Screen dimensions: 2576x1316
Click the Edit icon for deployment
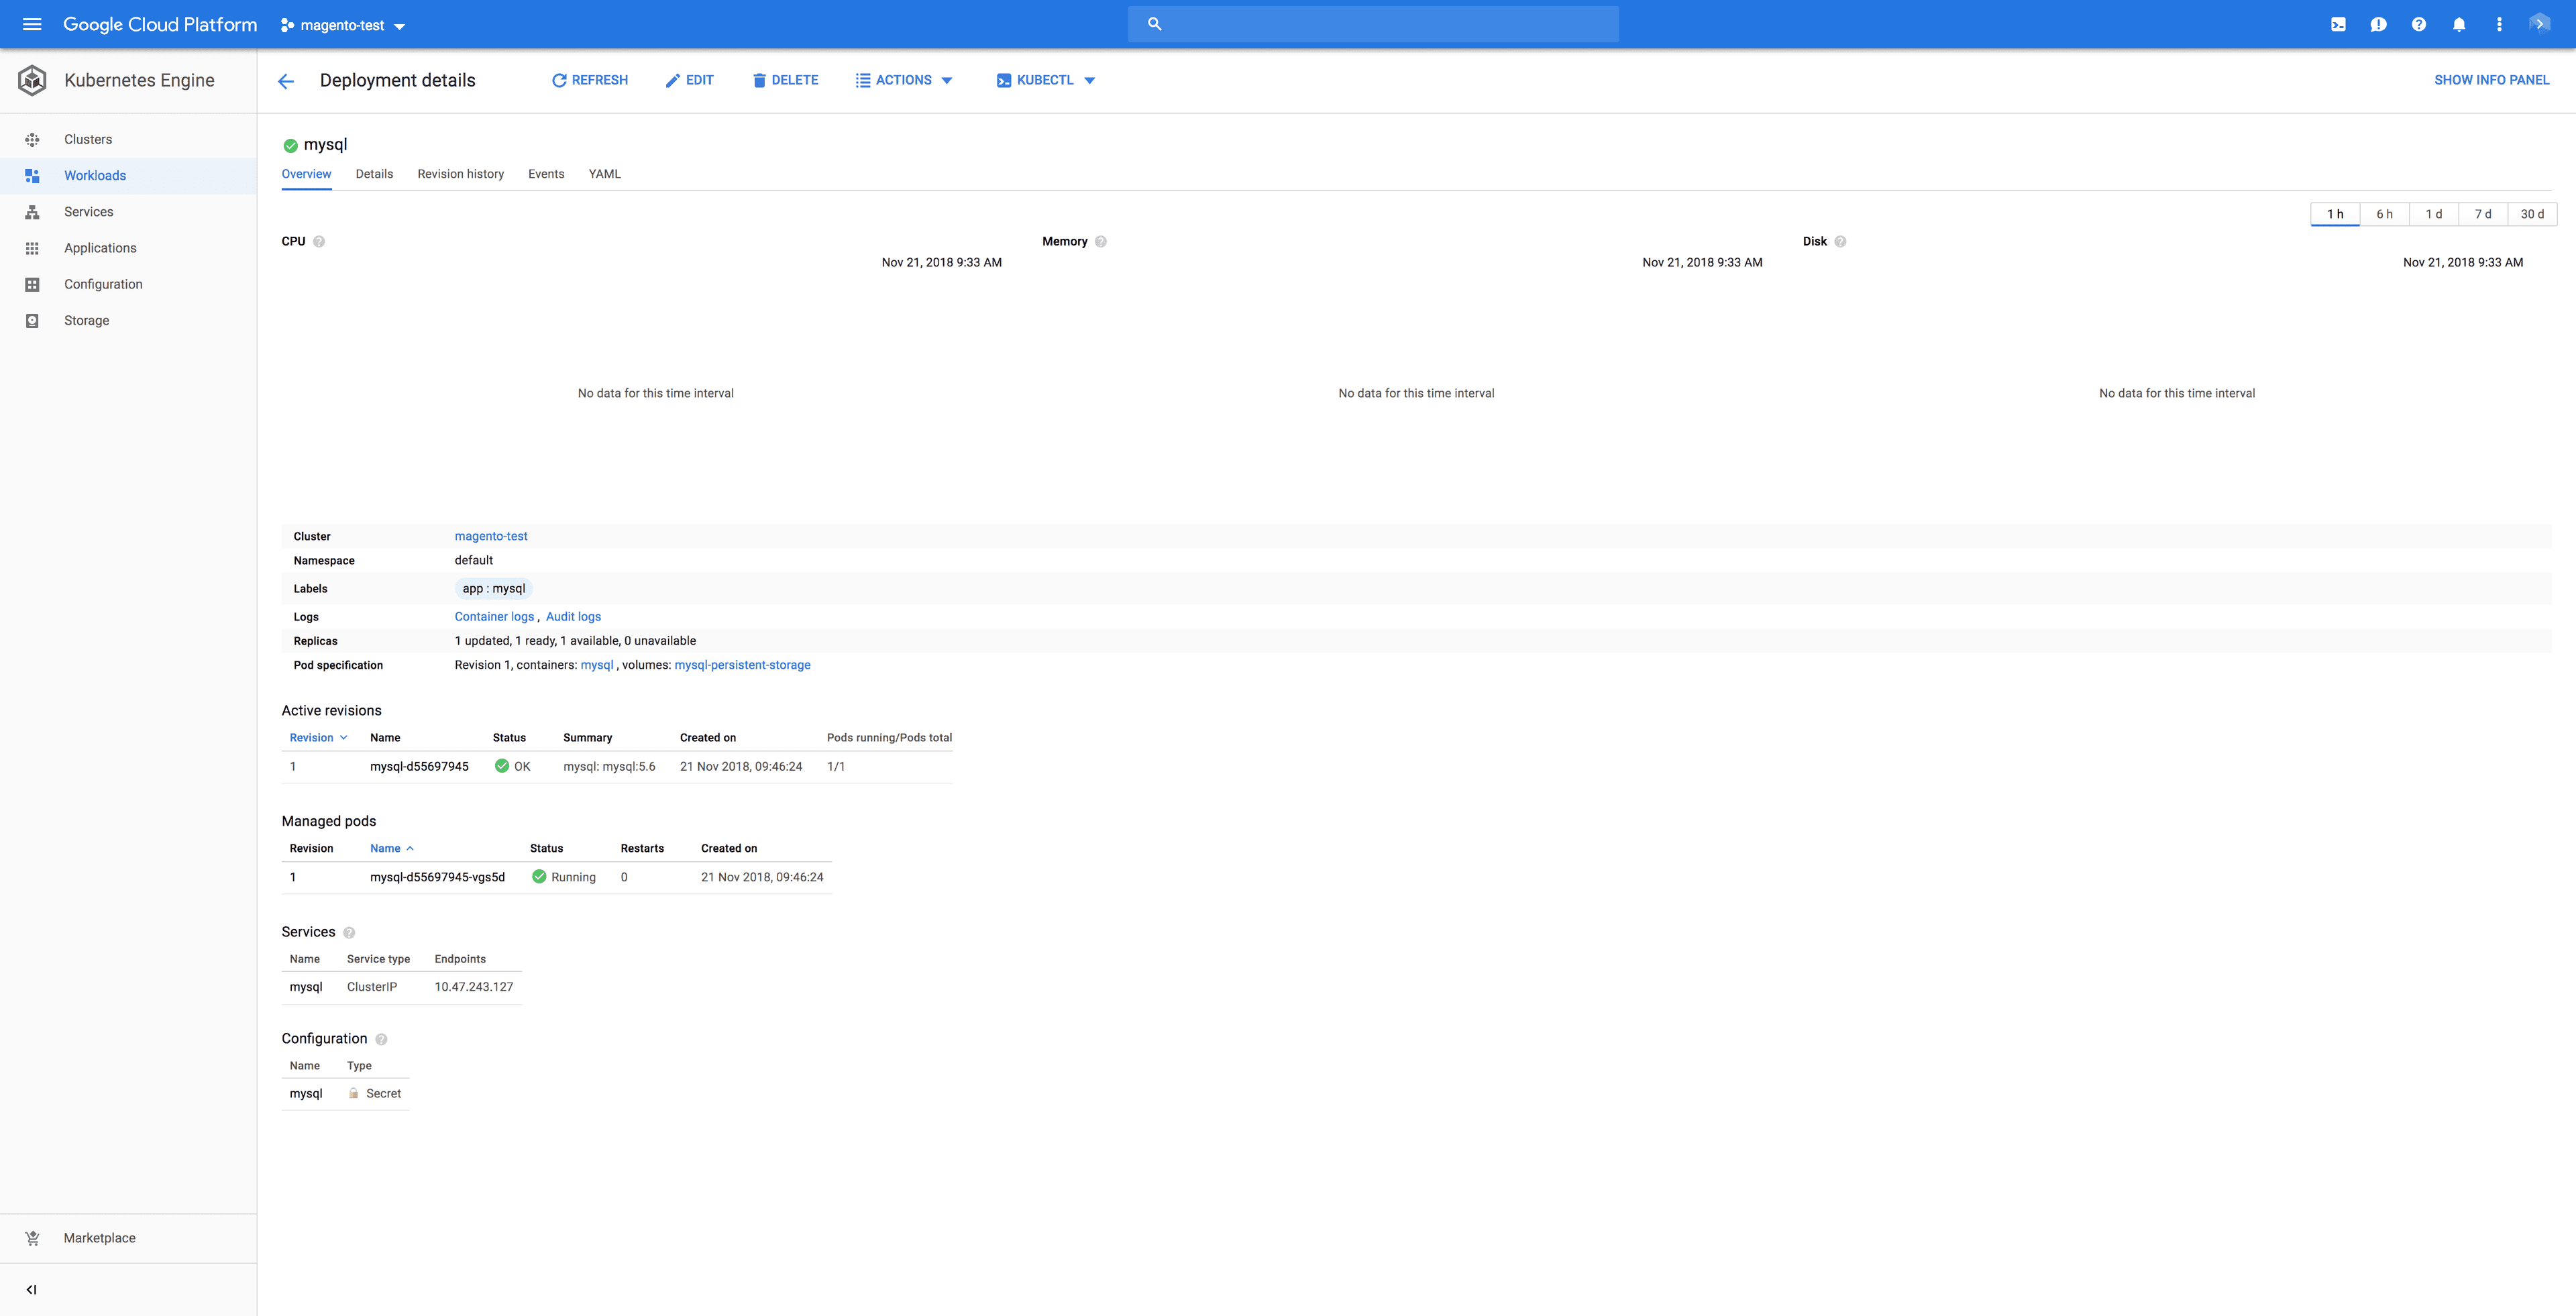(x=690, y=80)
